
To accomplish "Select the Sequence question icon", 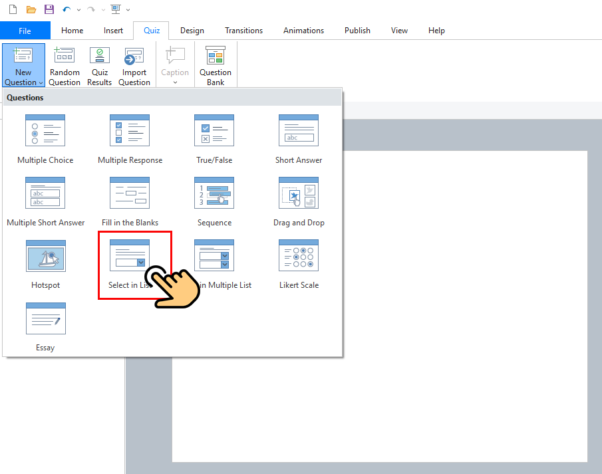I will pyautogui.click(x=214, y=193).
